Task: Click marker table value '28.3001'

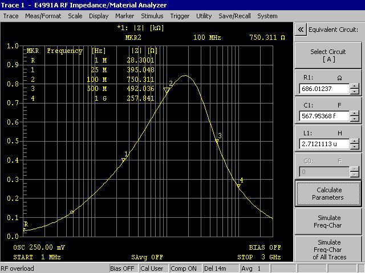Action: [x=140, y=60]
